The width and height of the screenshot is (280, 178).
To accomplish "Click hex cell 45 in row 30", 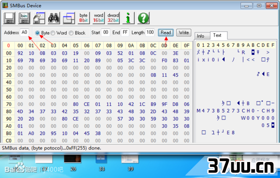I will coord(176,75).
